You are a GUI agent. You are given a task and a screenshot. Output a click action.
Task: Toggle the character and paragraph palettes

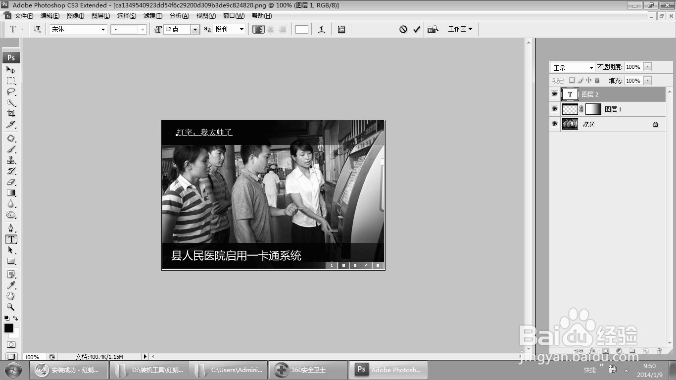click(341, 29)
